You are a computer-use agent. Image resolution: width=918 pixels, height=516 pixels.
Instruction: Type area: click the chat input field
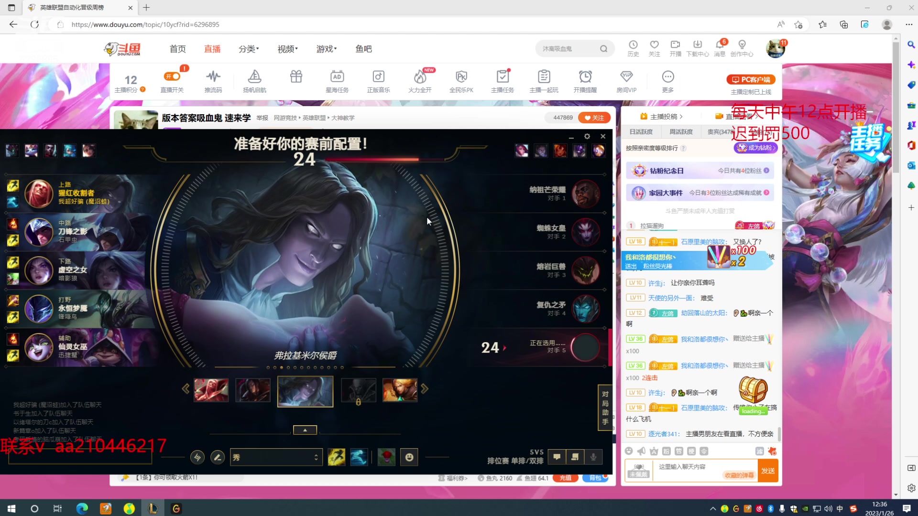click(705, 471)
